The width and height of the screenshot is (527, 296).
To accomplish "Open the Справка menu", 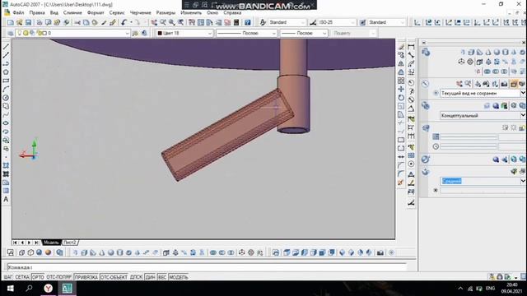I will [232, 13].
